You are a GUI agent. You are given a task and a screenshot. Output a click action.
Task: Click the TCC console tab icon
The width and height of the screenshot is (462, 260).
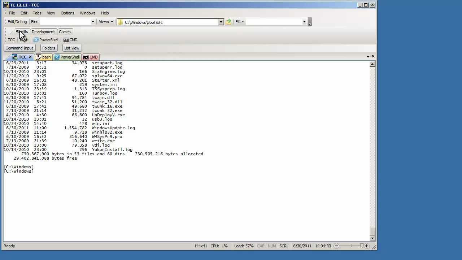coord(15,57)
